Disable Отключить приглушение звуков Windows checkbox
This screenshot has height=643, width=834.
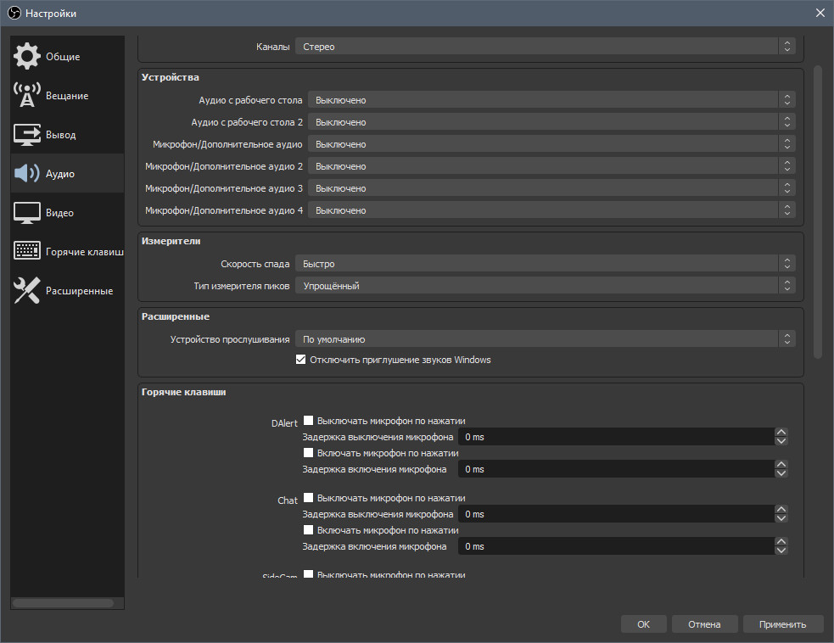tap(300, 360)
